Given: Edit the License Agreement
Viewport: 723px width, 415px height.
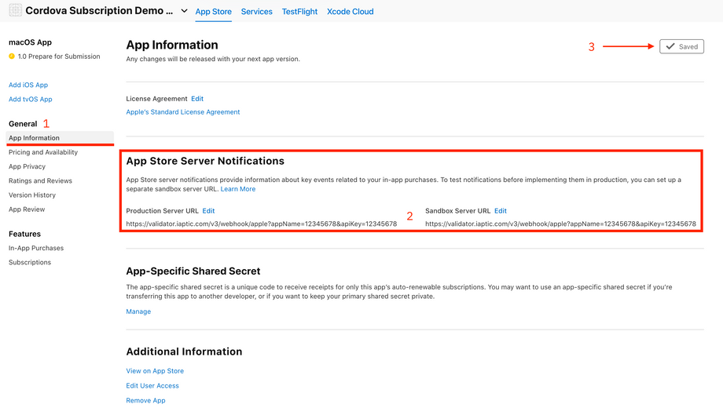Looking at the screenshot, I should 197,99.
